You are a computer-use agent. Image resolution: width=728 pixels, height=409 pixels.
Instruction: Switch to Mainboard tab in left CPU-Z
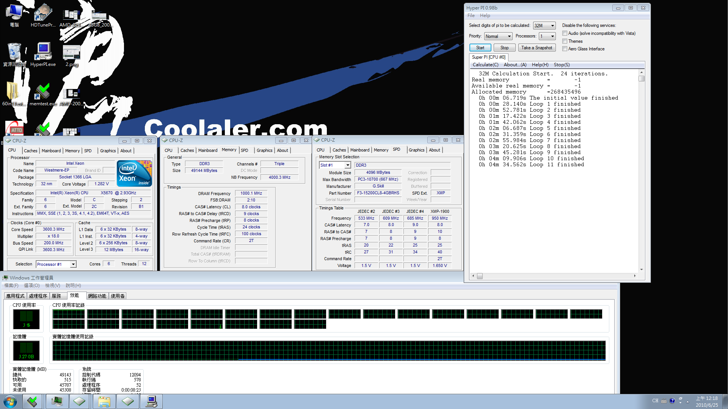click(51, 151)
